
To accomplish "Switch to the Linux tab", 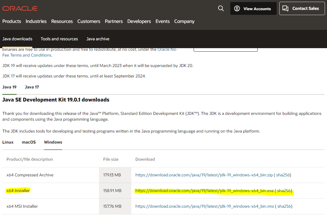I will point(8,142).
